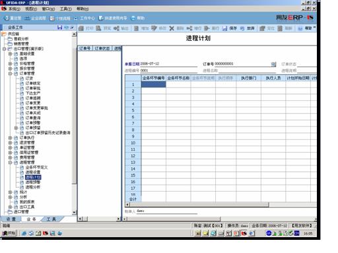Viewport: 338px width, 253px height.
Task: Open Print Preview (预览) from toolbar
Action: (x=98, y=28)
